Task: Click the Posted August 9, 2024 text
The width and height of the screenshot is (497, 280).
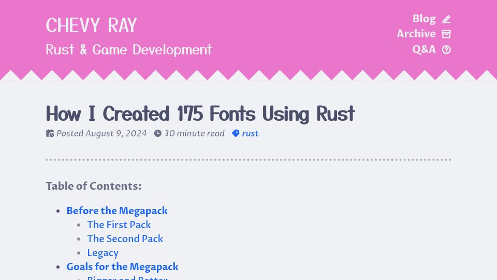Action: click(x=101, y=133)
